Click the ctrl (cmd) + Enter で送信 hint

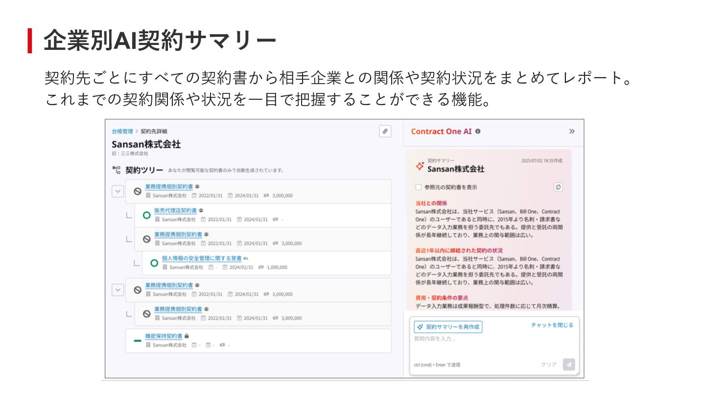(437, 365)
